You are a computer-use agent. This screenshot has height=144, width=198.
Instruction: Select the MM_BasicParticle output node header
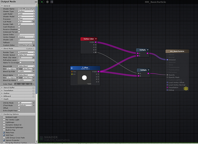(x=177, y=51)
